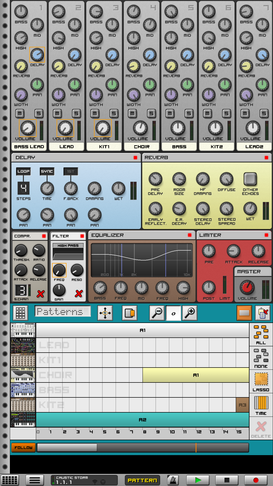Image resolution: width=273 pixels, height=486 pixels.
Task: Toggle the Reverb effect power light
Action: pos(266,157)
